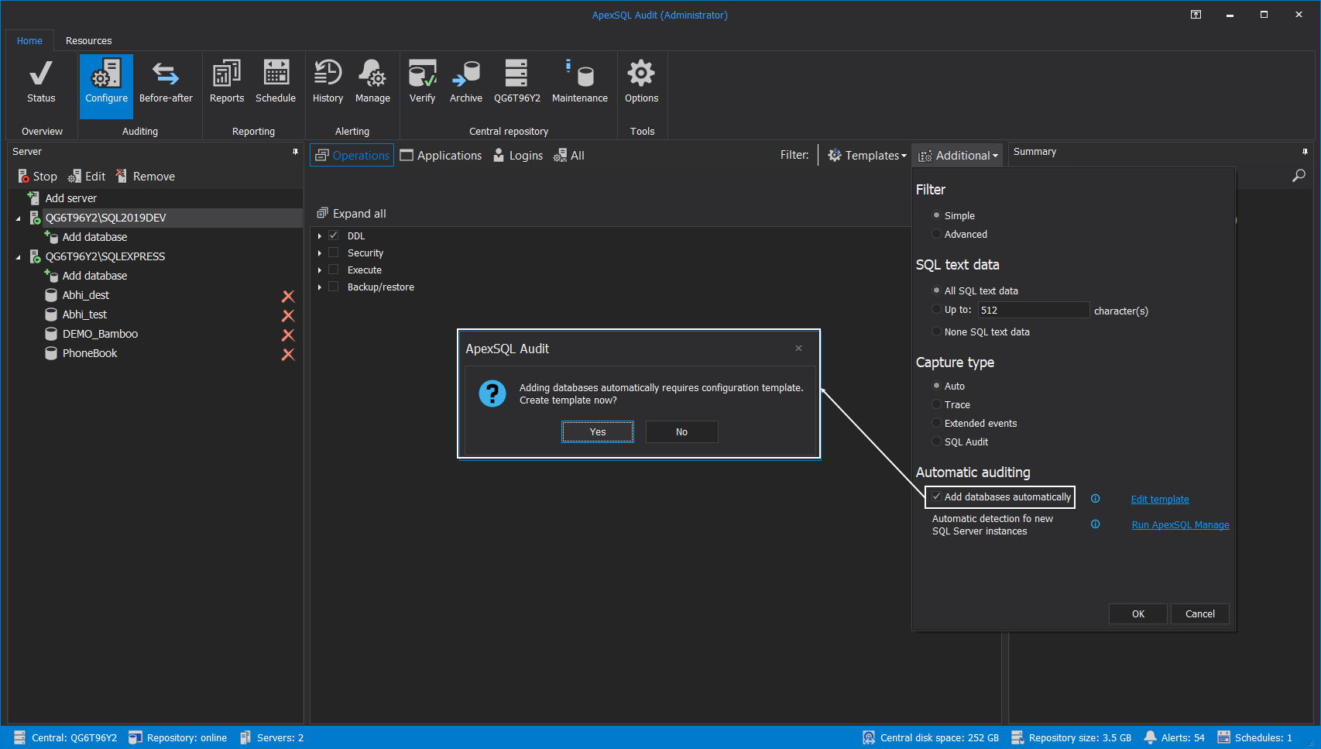Select the Advanced filter radio button

(x=936, y=234)
